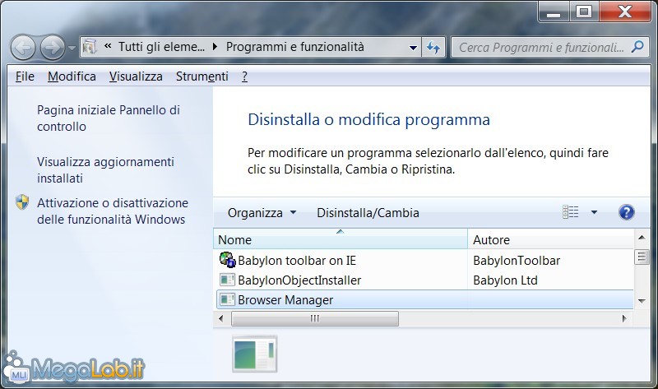Open 'Pagina iniziale Pannello di controllo' link
Viewport: 658px width, 389px height.
(x=109, y=118)
